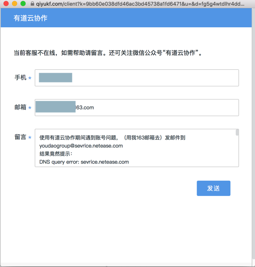This screenshot has height=267, width=255.
Task: Minimize the window with the yellow button
Action: click(x=14, y=3)
